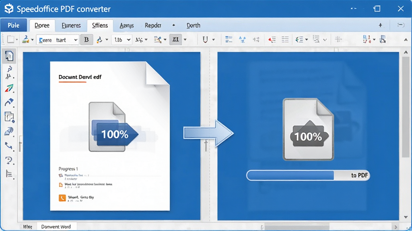Click the last page layout toolbar icon
The height and width of the screenshot is (231, 412).
click(x=383, y=39)
